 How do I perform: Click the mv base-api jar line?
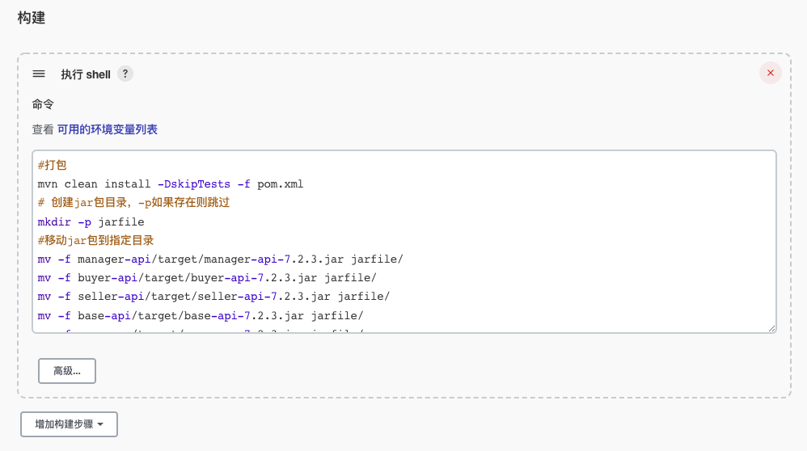[201, 315]
